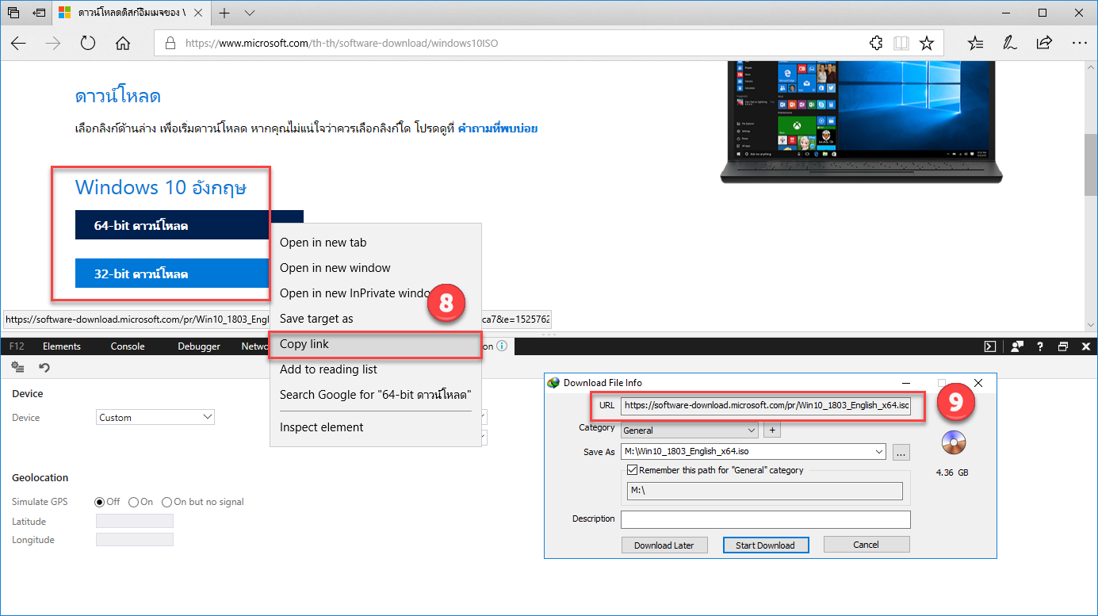Close the Microsoft download page tab

(x=198, y=13)
